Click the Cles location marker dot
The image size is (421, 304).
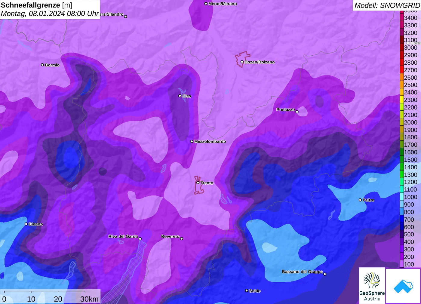(180, 96)
